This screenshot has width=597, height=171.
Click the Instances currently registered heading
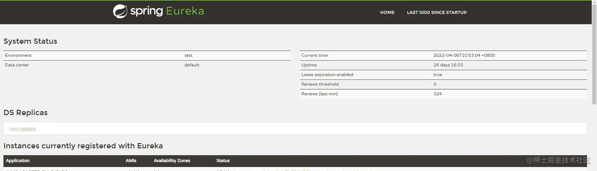(83, 146)
